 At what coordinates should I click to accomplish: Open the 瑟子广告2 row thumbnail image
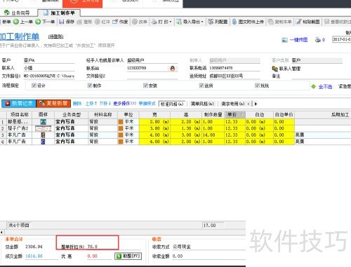coord(43,128)
